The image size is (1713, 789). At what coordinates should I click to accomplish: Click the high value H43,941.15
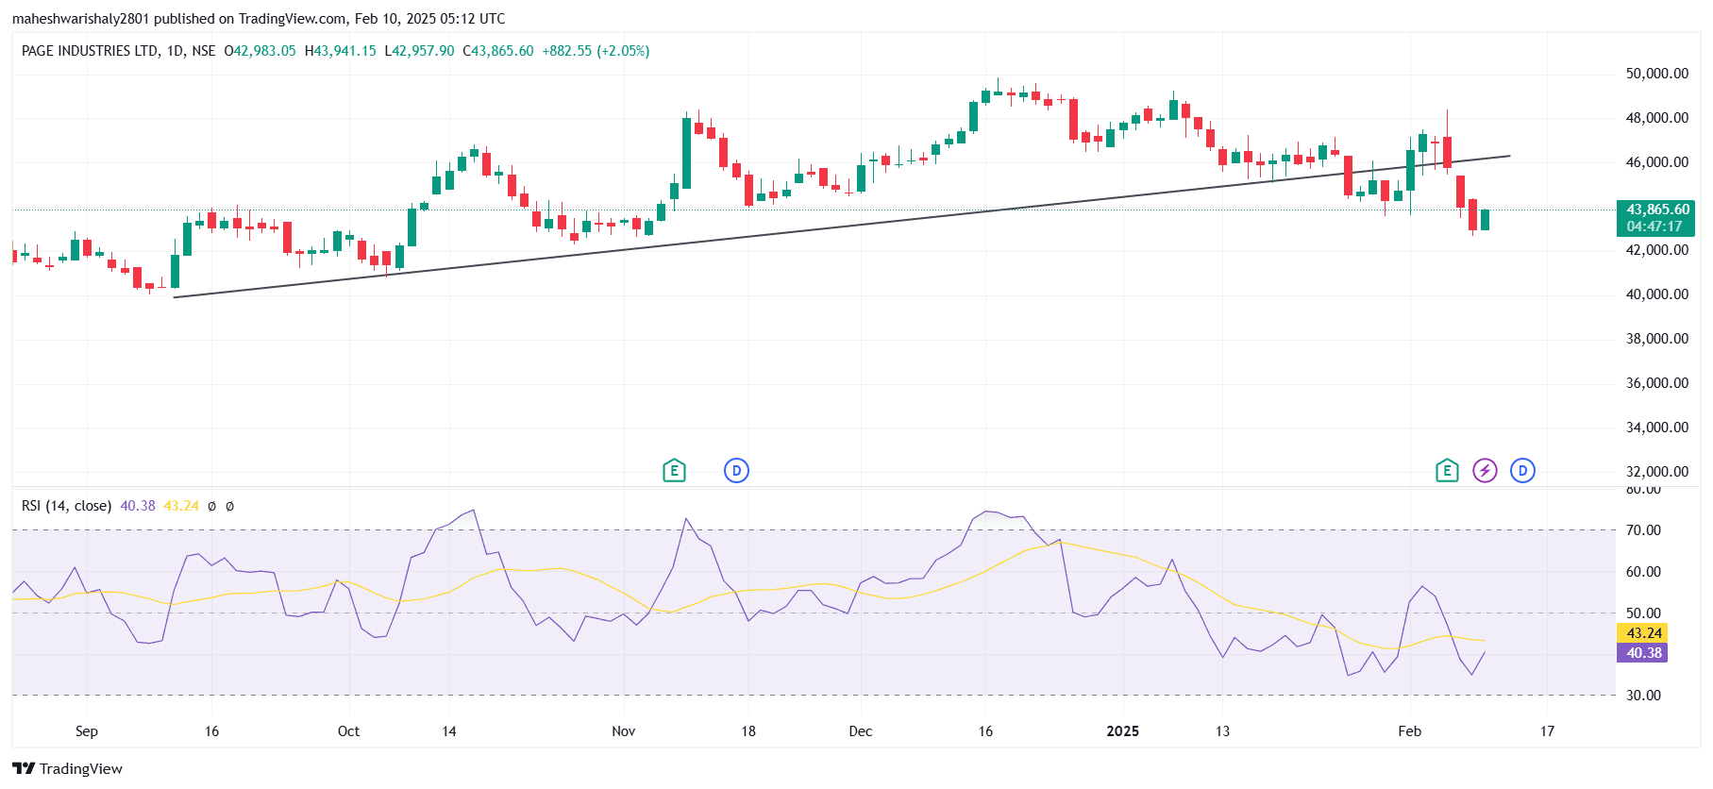click(x=340, y=51)
